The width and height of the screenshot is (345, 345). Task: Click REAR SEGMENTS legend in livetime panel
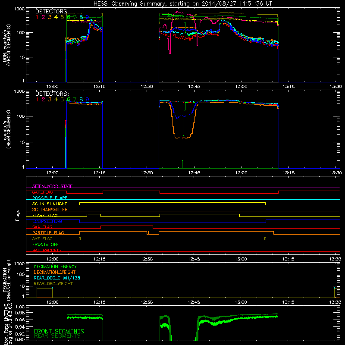pyautogui.click(x=57, y=336)
